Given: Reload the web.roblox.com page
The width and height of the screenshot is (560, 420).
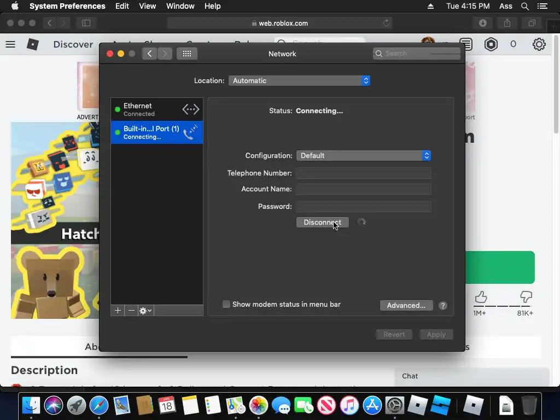Looking at the screenshot, I should pos(386,23).
